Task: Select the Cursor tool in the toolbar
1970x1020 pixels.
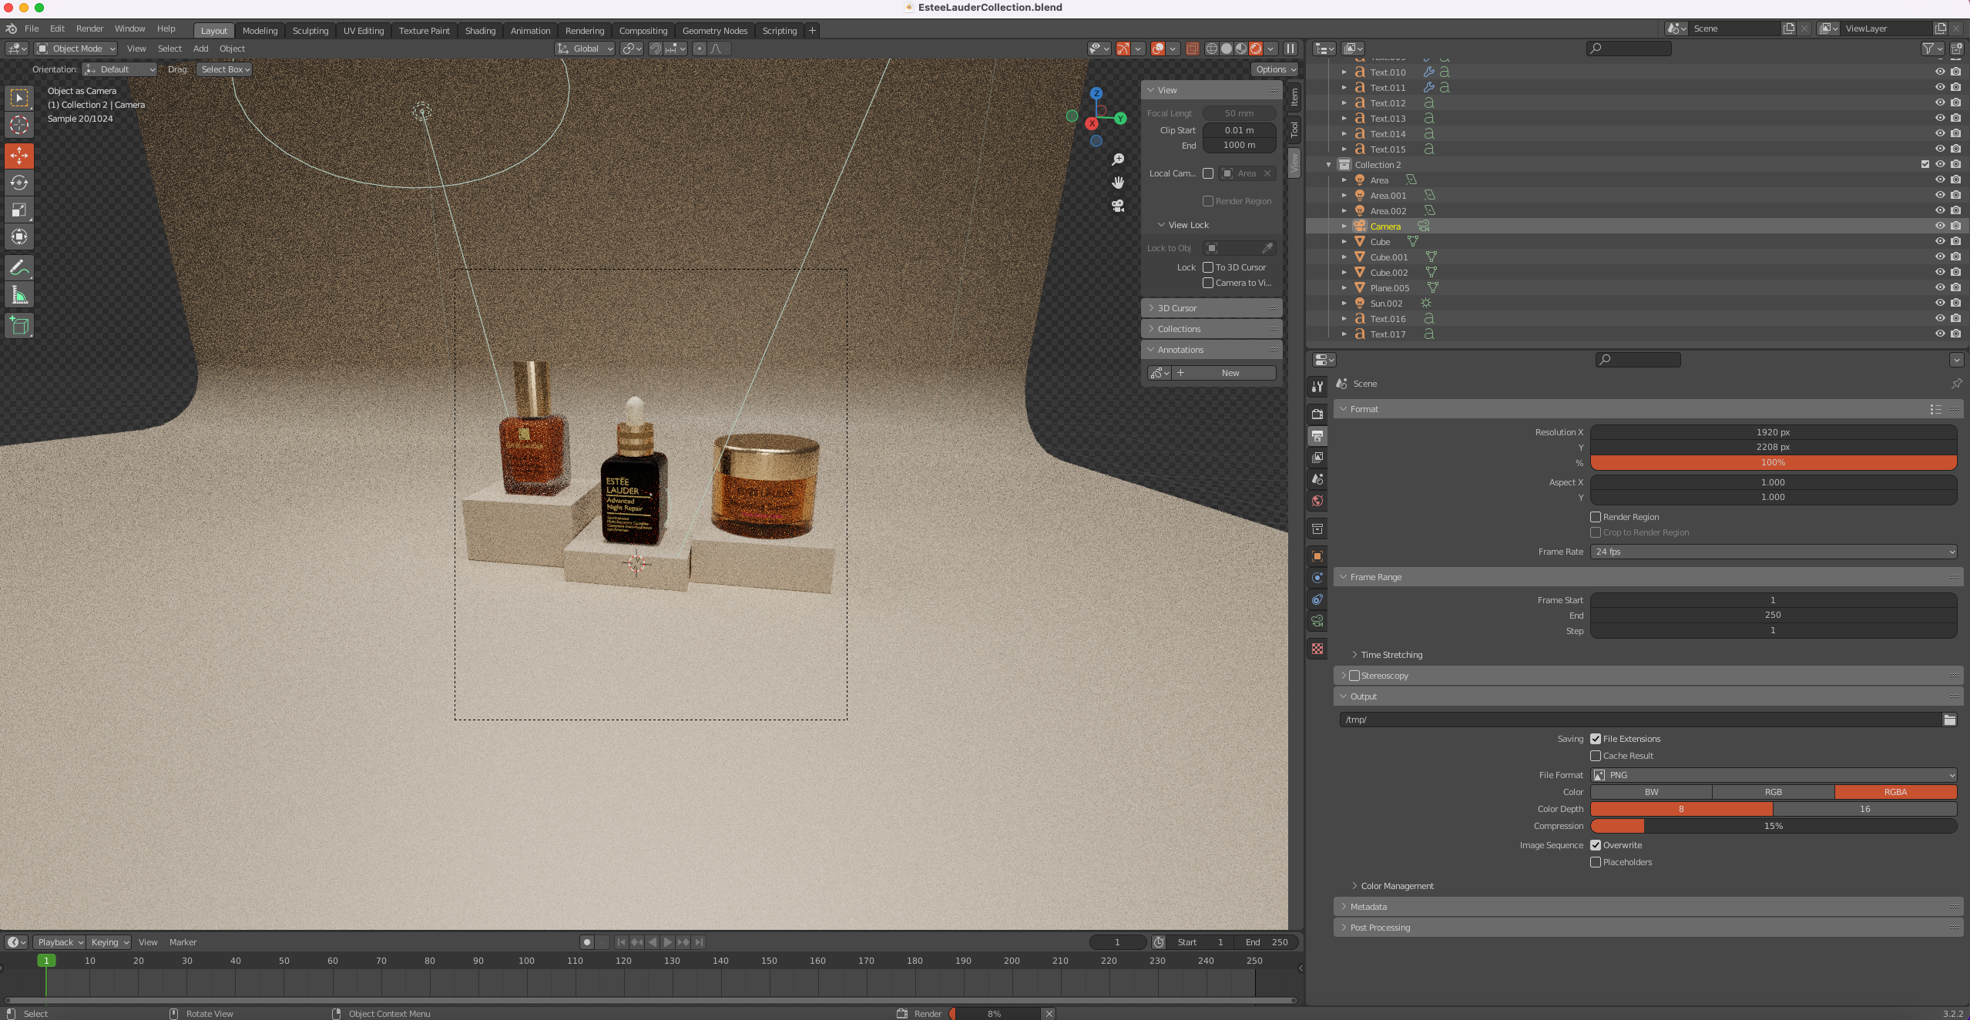Action: 19,125
